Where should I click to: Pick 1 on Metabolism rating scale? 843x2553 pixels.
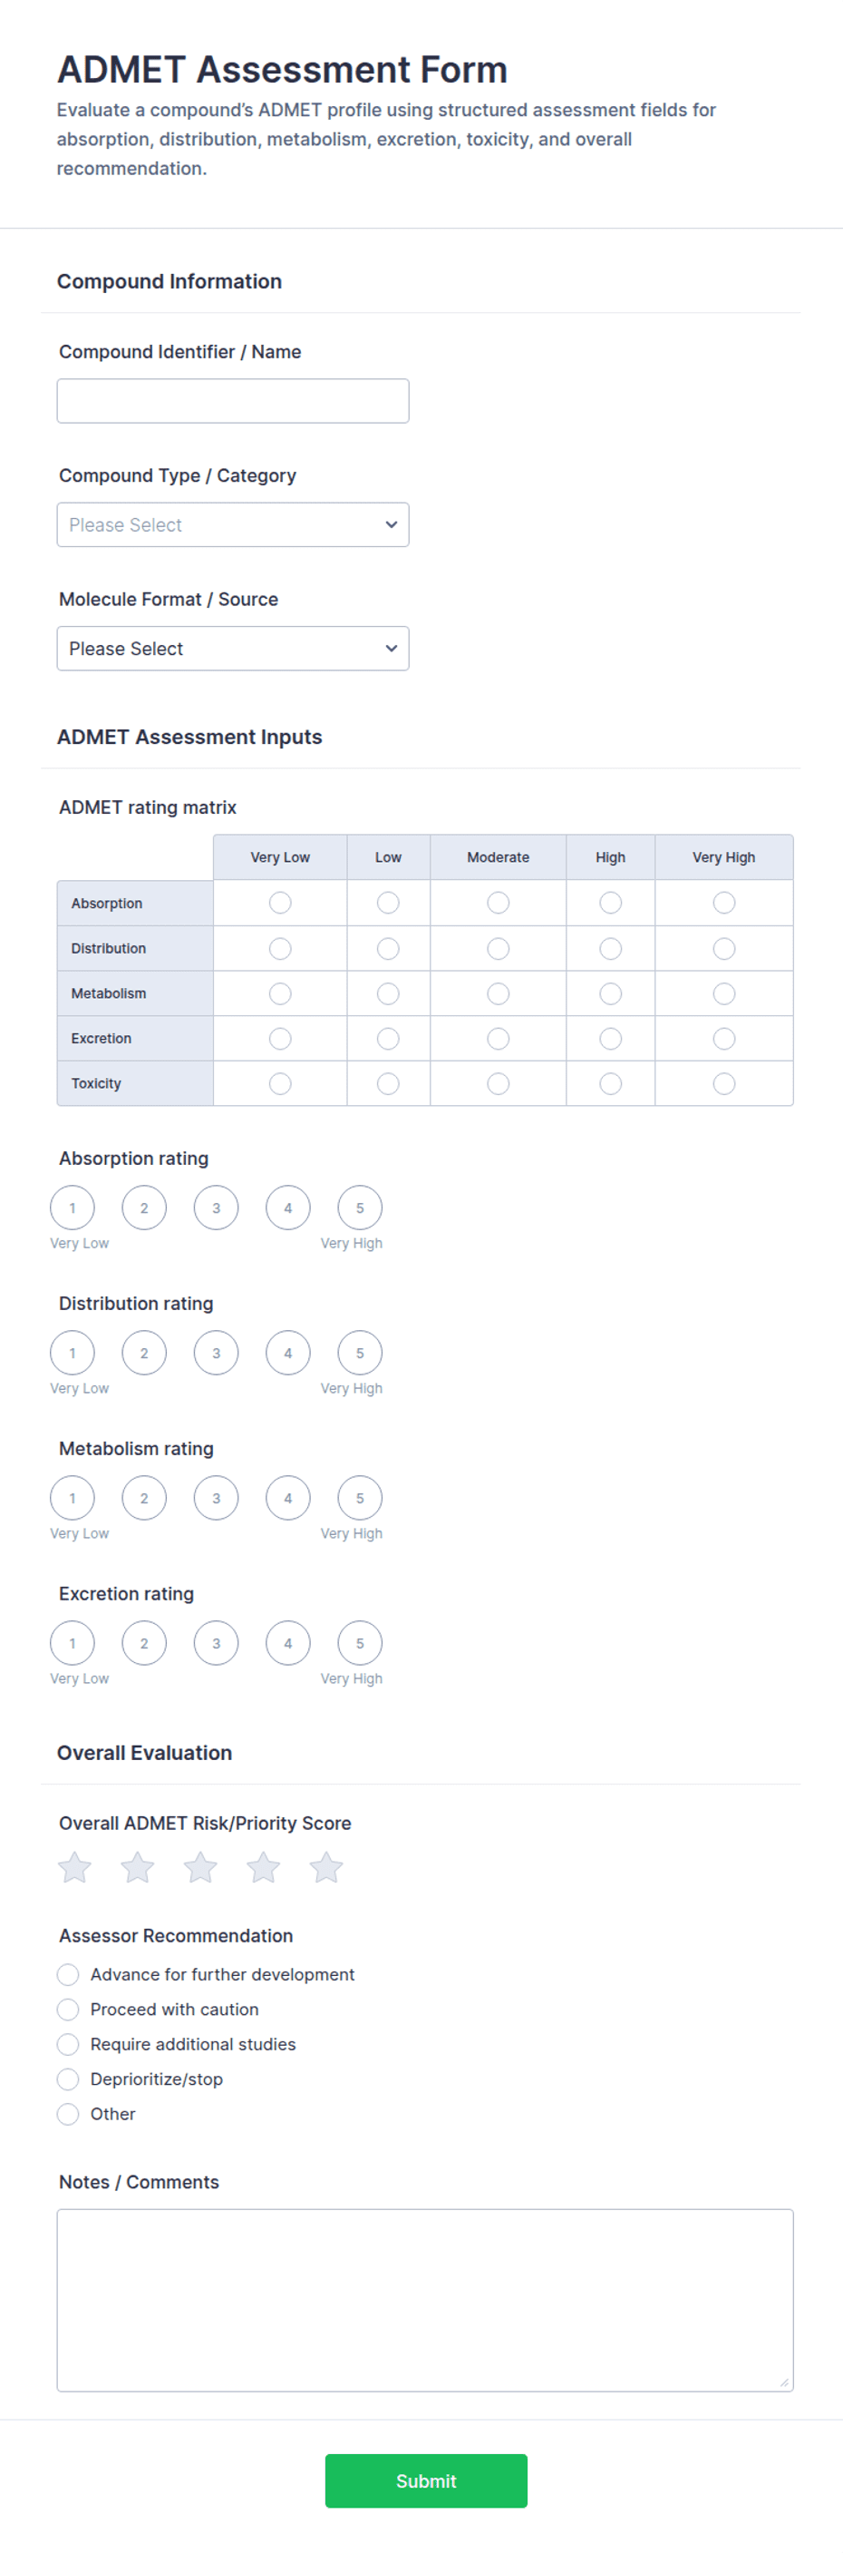coord(73,1498)
